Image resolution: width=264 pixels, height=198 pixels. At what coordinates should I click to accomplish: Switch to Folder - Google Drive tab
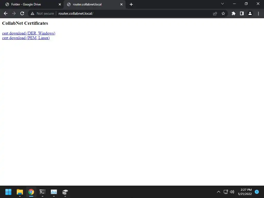[32, 4]
